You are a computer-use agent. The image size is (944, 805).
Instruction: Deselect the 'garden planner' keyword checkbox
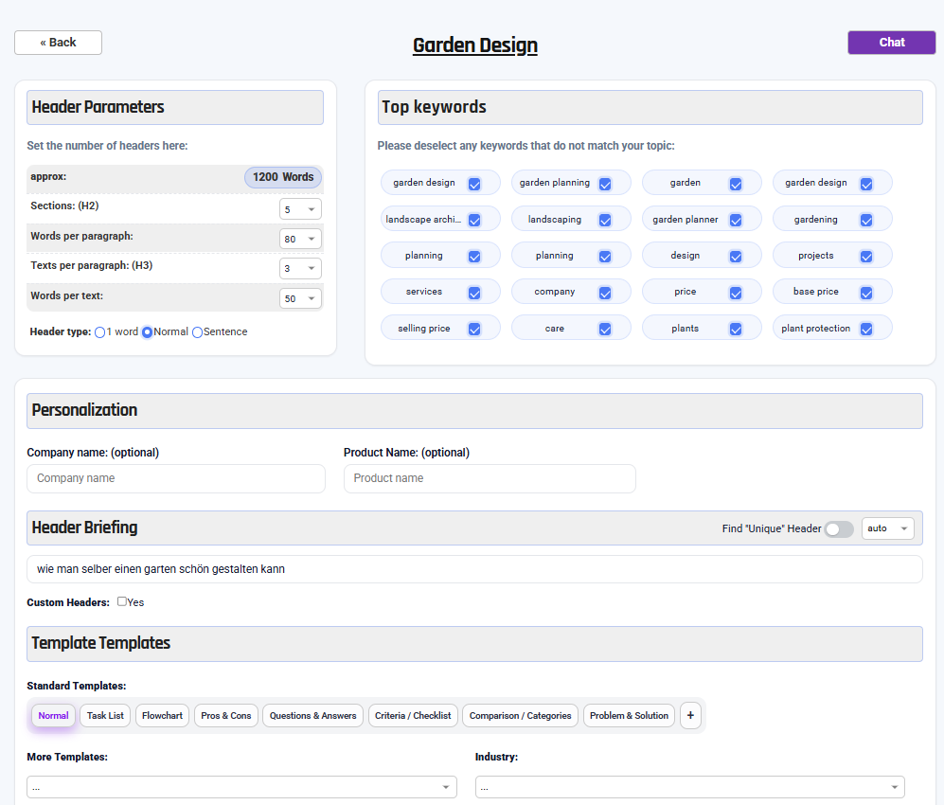pyautogui.click(x=736, y=220)
